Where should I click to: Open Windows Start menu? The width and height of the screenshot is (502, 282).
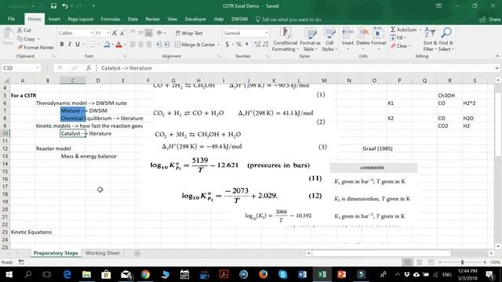[9, 274]
